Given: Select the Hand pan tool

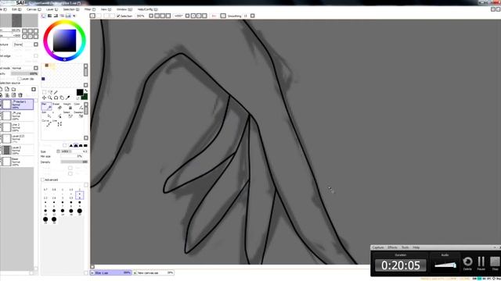Looking at the screenshot, I should (x=62, y=98).
